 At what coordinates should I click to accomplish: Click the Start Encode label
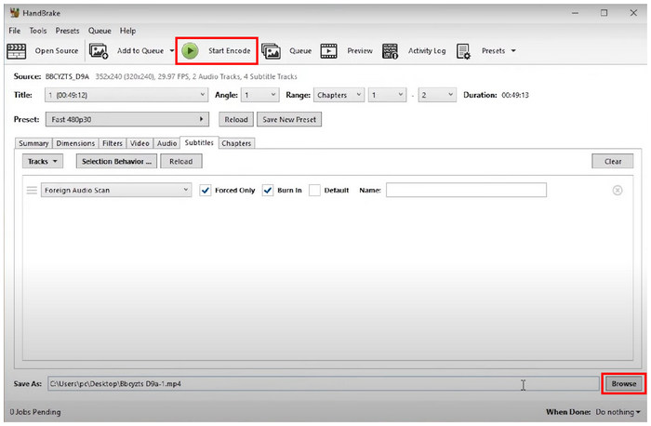pyautogui.click(x=229, y=51)
